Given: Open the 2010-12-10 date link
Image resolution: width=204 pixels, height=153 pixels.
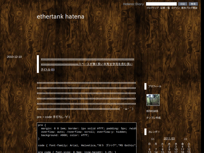Looking at the screenshot, I should pyautogui.click(x=14, y=57).
